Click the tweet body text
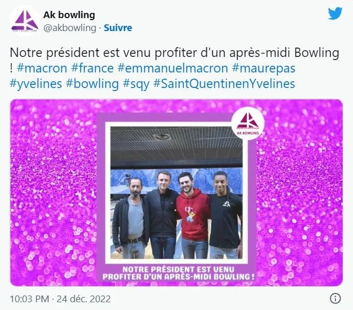Image resolution: width=353 pixels, height=310 pixels. [x=174, y=68]
